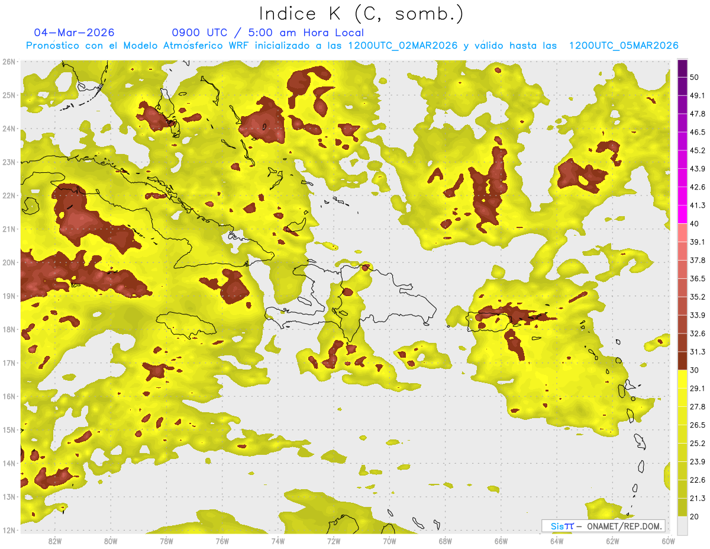The height and width of the screenshot is (549, 710).
Task: Click the colorbar label '41.3'
Action: pyautogui.click(x=697, y=206)
